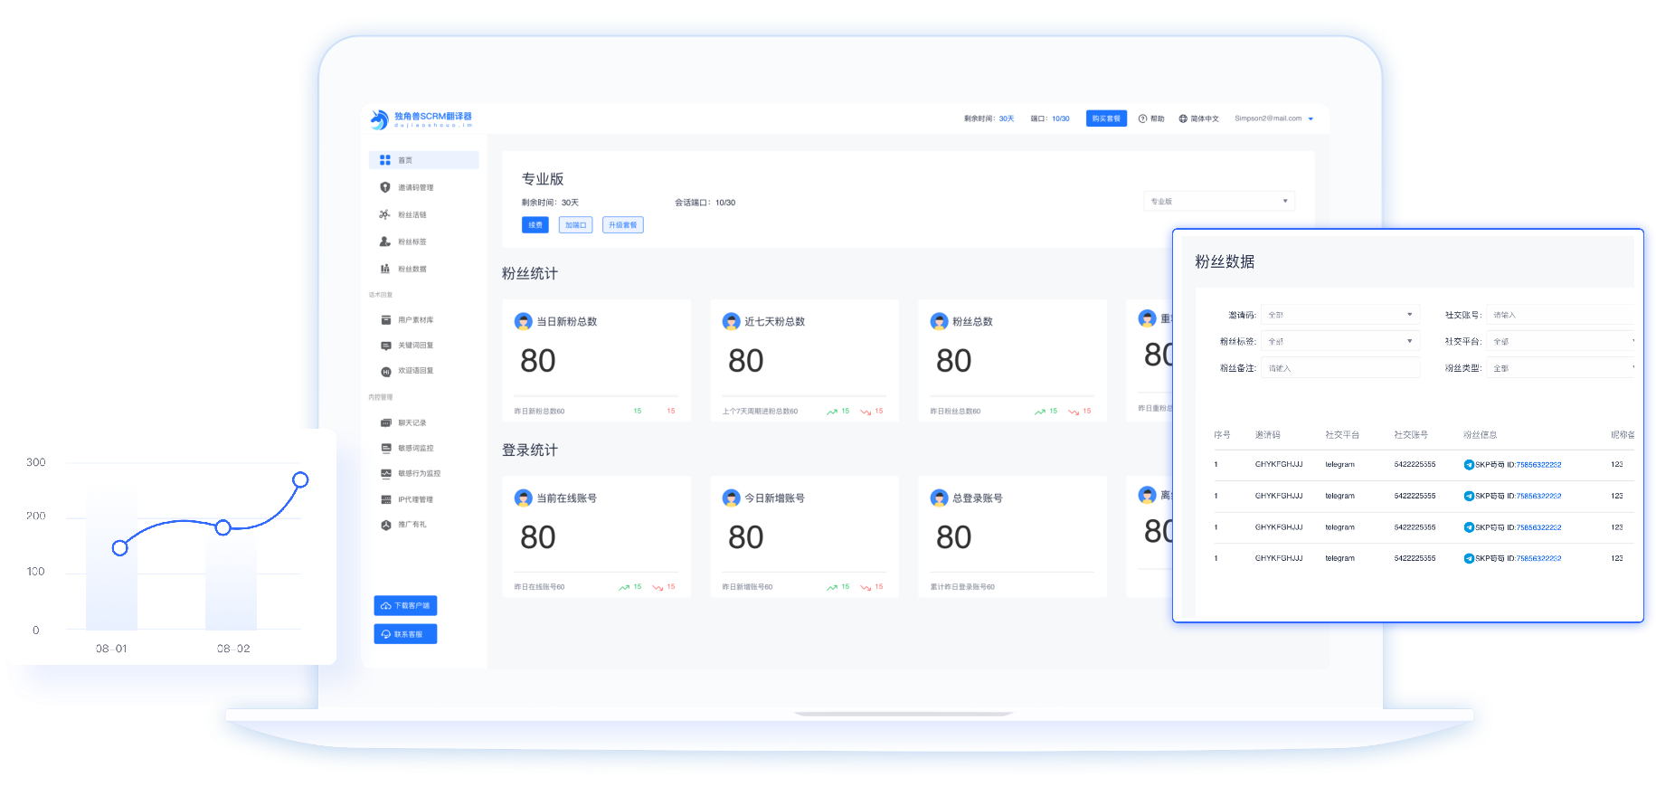The height and width of the screenshot is (787, 1656).
Task: Open the 推广有礼 icon in sidebar
Action: tap(386, 525)
